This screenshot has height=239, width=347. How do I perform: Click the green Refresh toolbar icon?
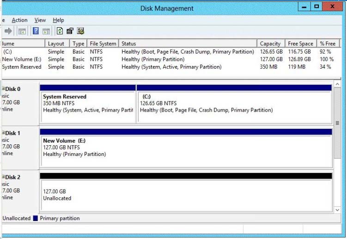(60, 31)
